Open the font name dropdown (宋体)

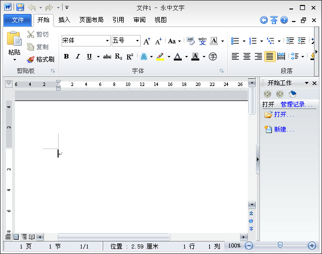click(x=107, y=41)
